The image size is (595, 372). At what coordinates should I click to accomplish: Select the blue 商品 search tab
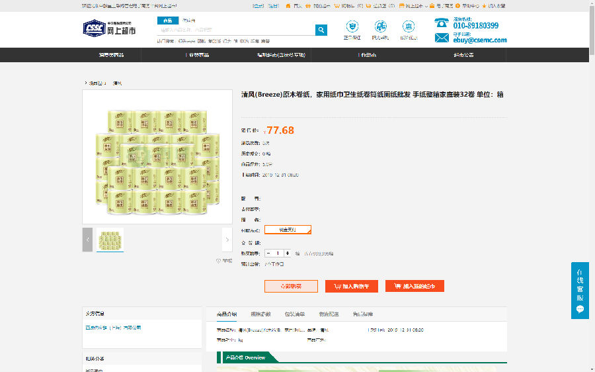[x=168, y=21]
